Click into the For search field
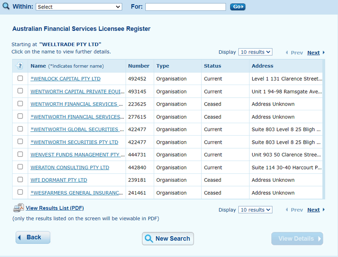Image resolution: width=338 pixels, height=257 pixels. click(x=185, y=7)
